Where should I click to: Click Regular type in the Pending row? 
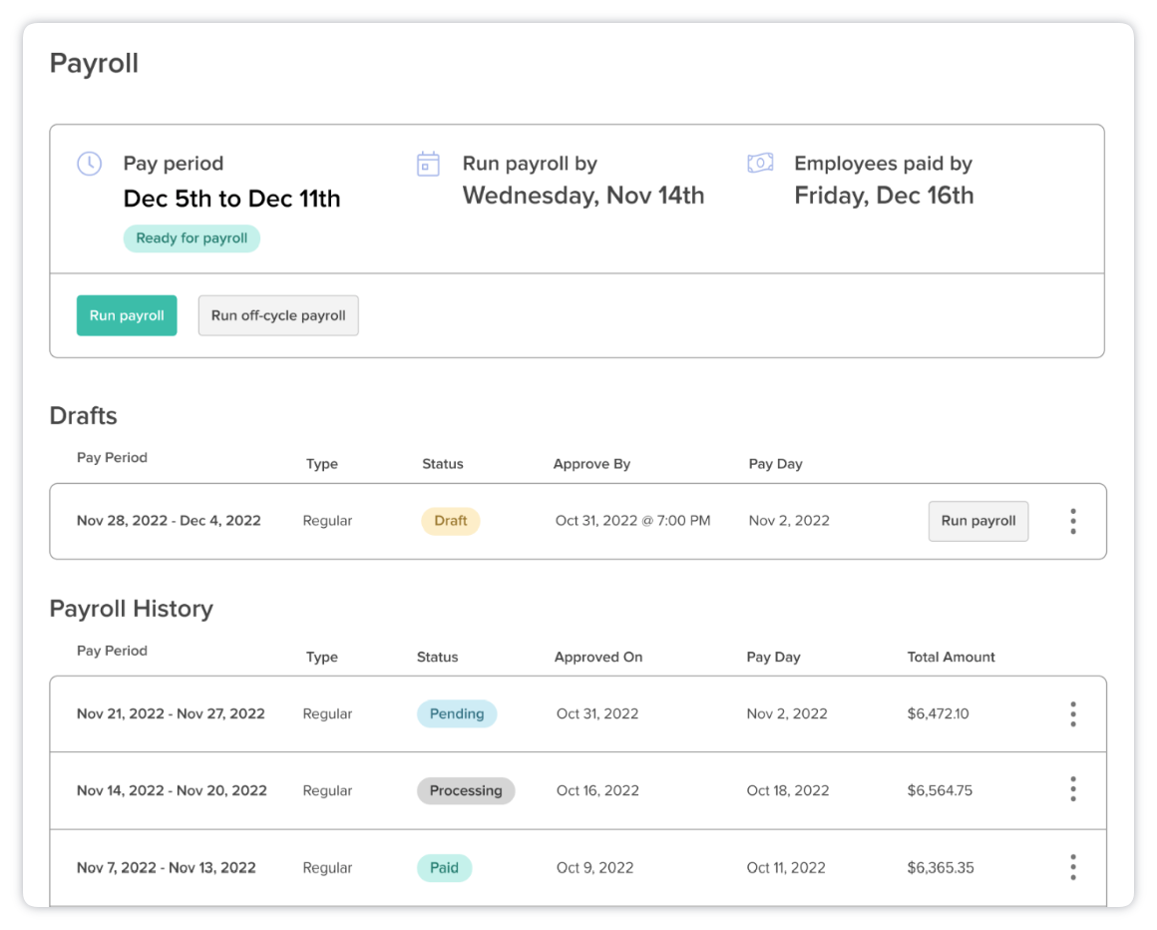pos(327,713)
